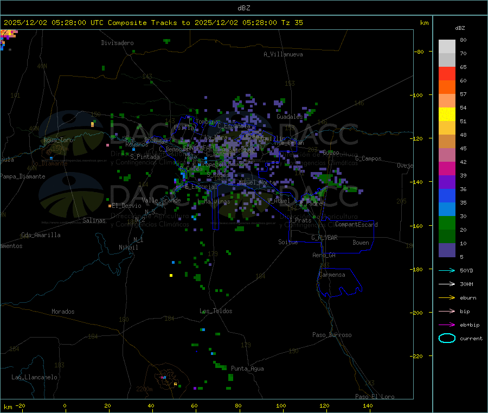Click the Carmensa blue polygon outline

pyautogui.click(x=339, y=283)
